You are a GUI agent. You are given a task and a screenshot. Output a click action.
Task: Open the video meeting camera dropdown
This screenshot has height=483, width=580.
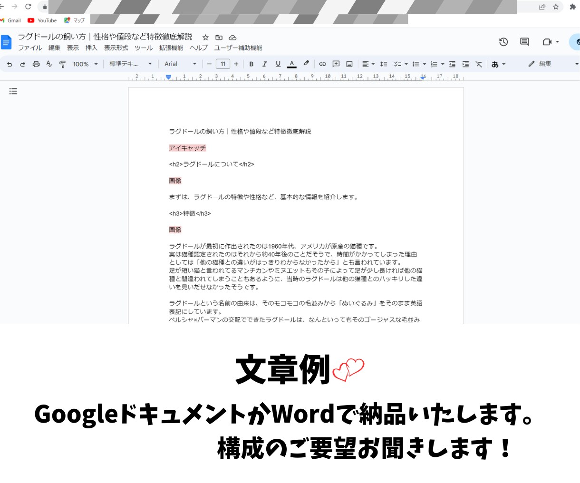pos(551,42)
